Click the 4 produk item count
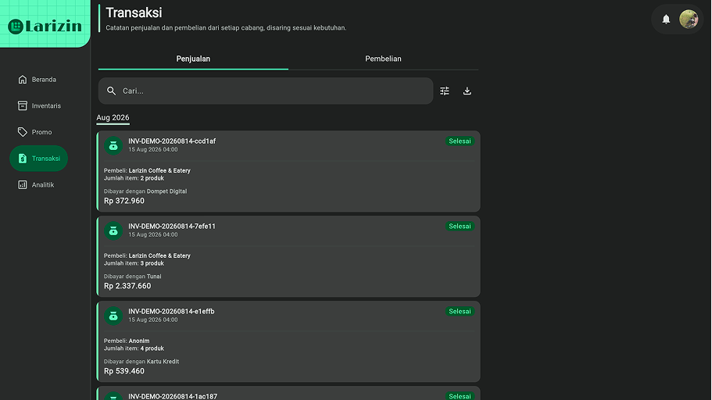This screenshot has width=712, height=400. pos(152,348)
